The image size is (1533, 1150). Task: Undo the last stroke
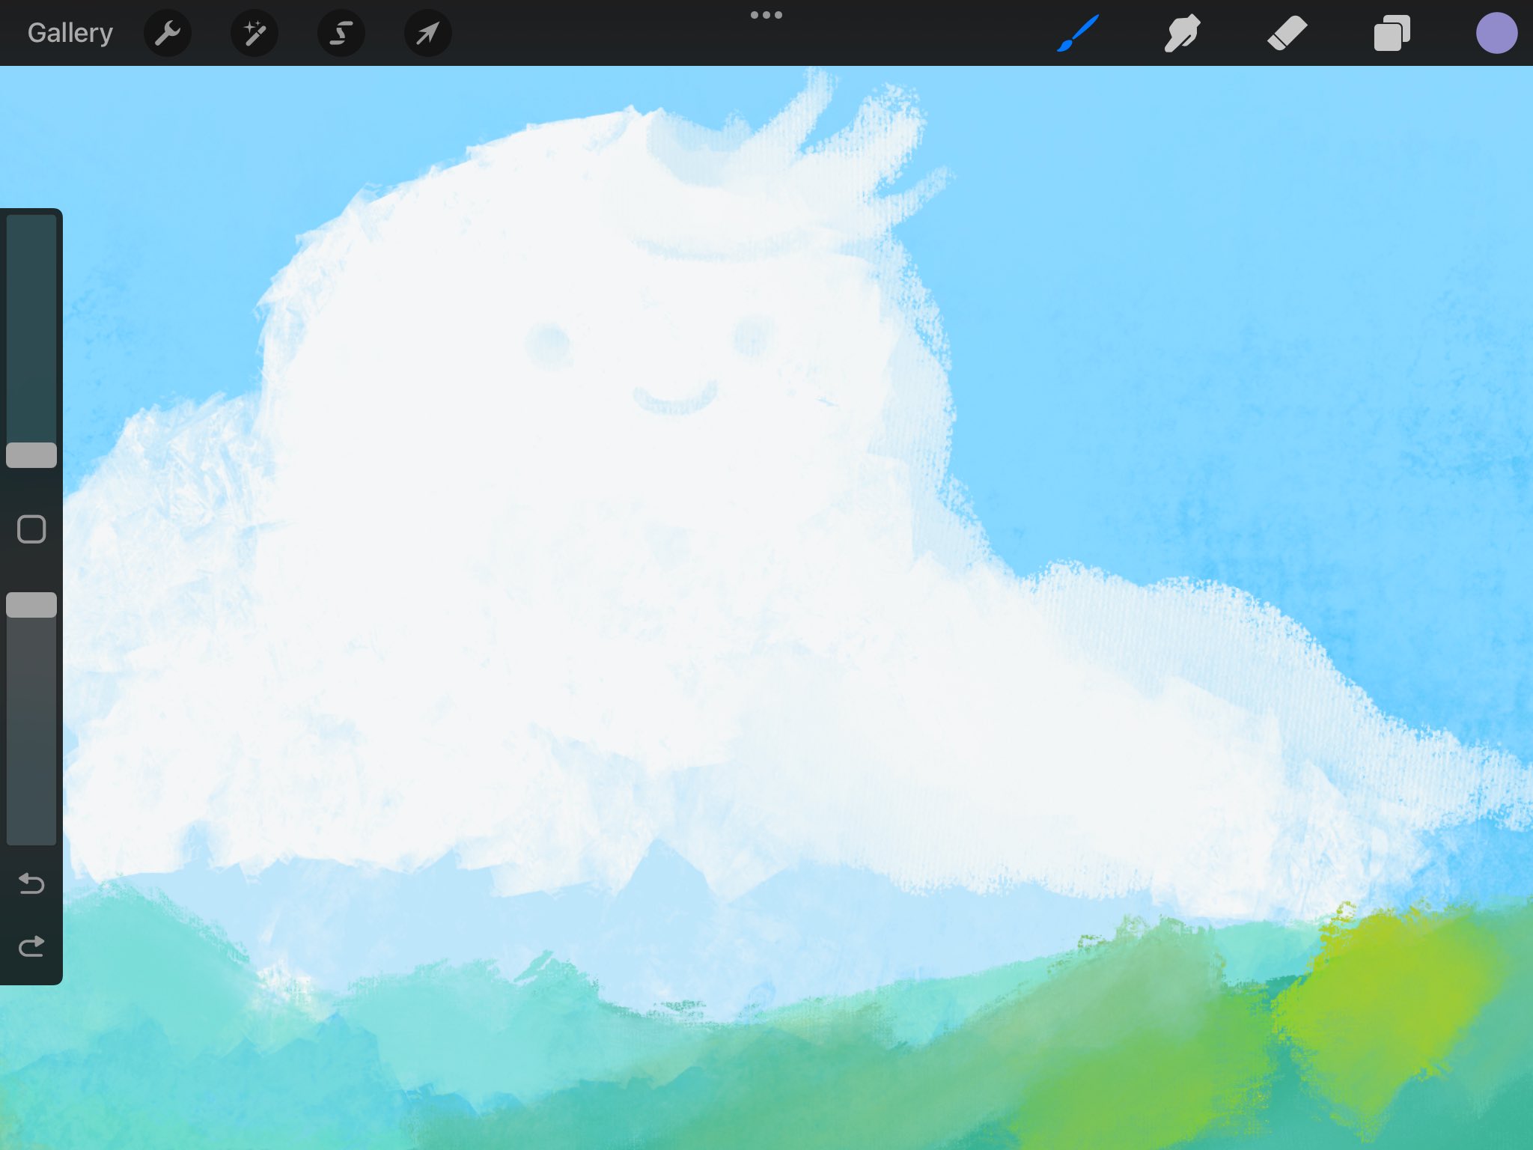(x=31, y=883)
